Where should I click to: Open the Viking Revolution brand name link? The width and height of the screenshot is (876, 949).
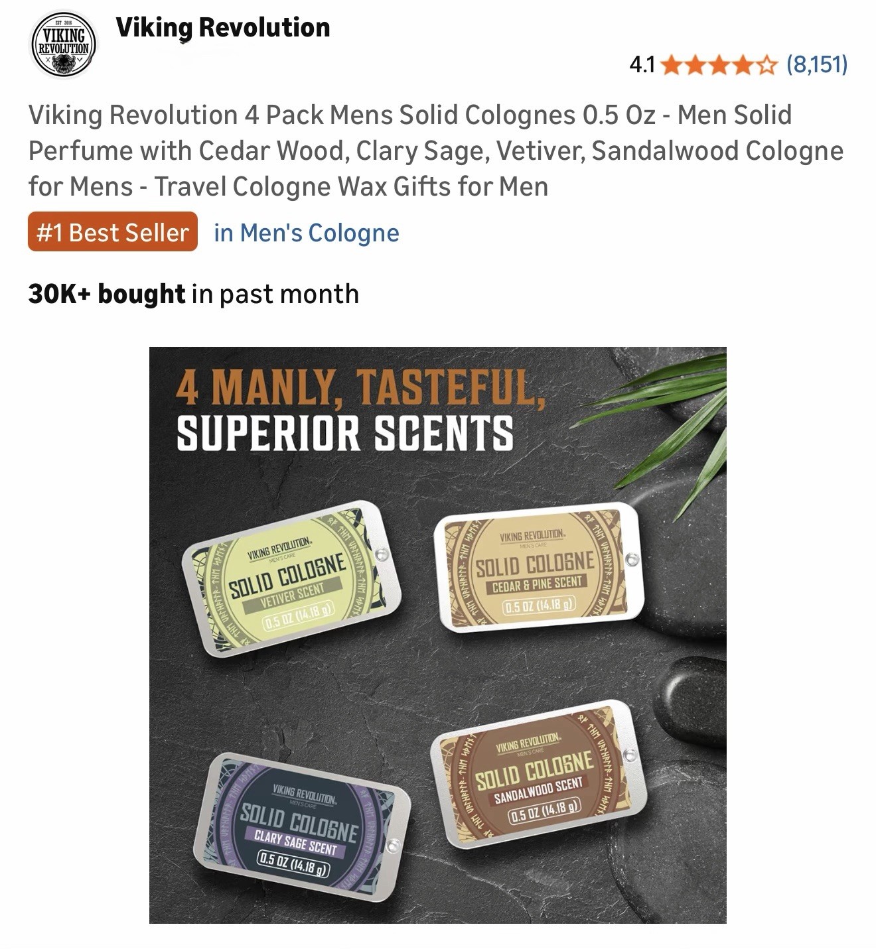click(222, 28)
